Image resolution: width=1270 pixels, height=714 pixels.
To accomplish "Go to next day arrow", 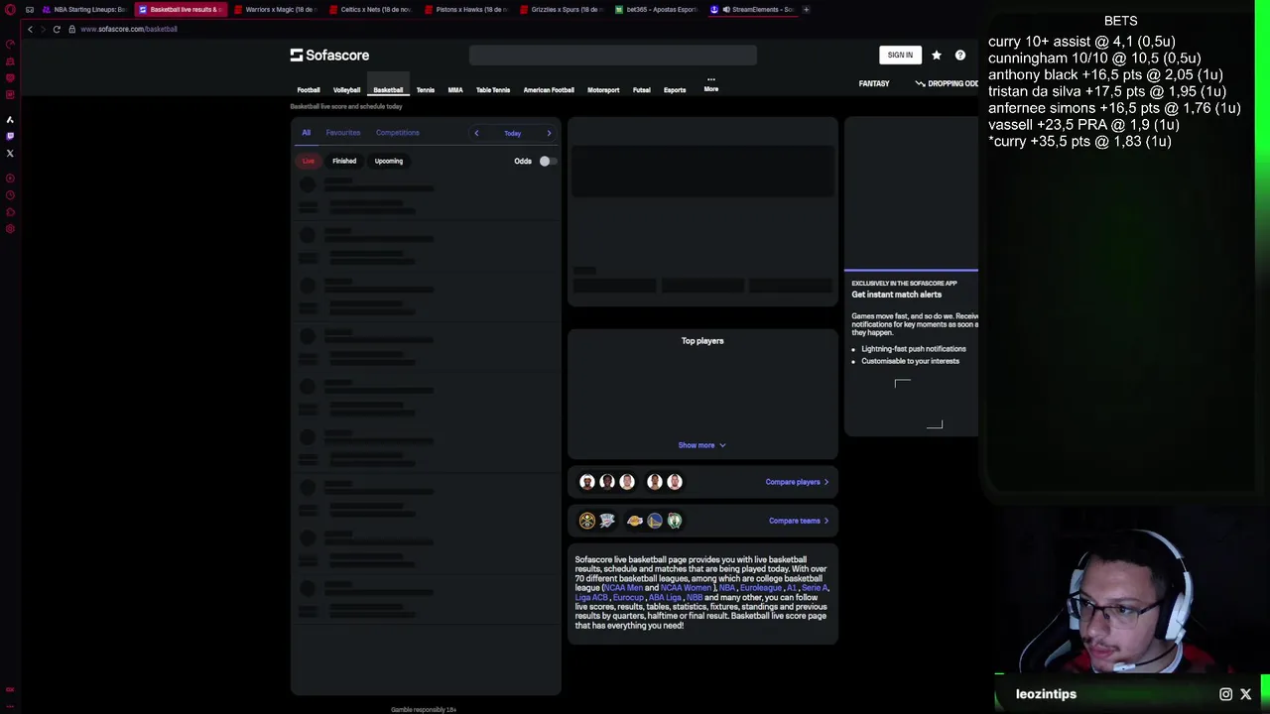I will click(x=549, y=133).
